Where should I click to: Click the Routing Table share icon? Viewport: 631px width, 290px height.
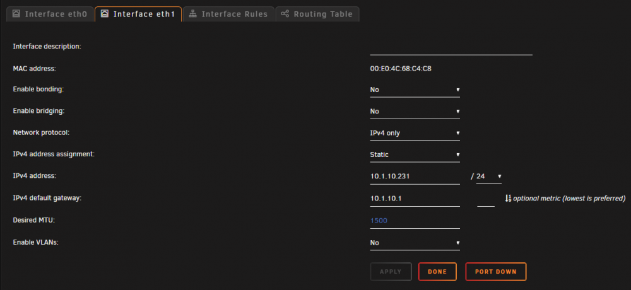[285, 14]
